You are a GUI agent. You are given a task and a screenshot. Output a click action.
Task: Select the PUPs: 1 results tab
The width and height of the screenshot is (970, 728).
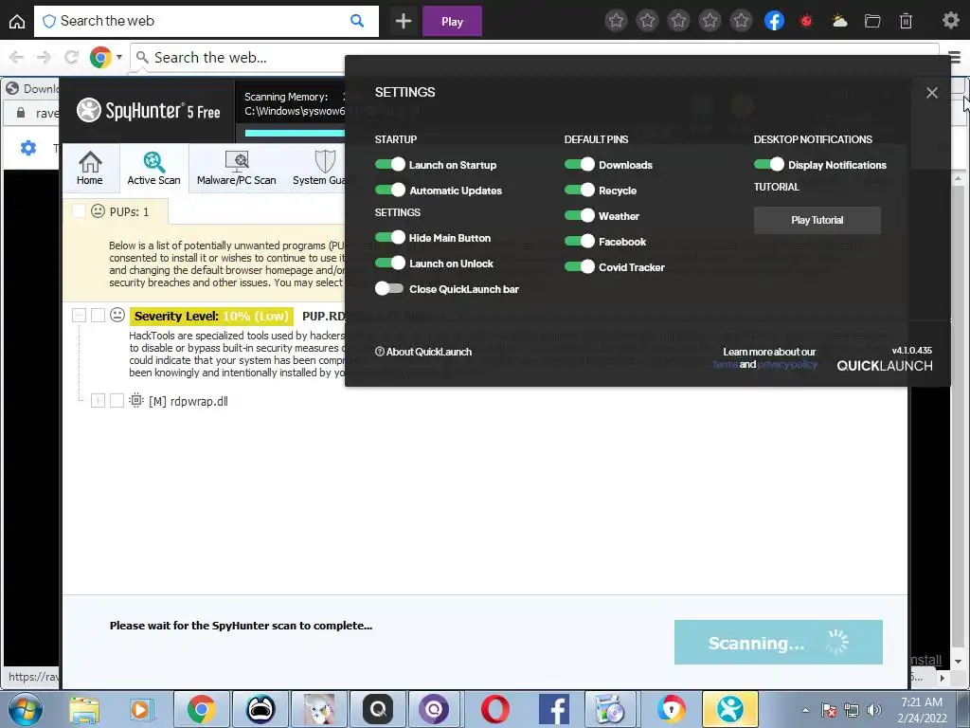tap(116, 211)
